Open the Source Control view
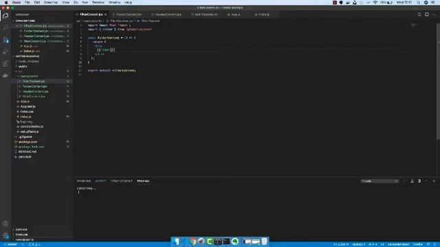 (5, 40)
